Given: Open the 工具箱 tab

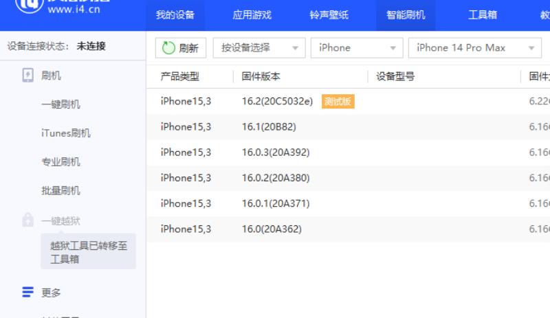Looking at the screenshot, I should tap(483, 14).
